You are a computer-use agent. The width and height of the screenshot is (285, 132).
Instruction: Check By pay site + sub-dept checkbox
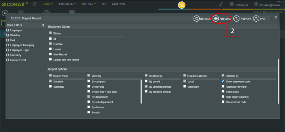click(89, 91)
